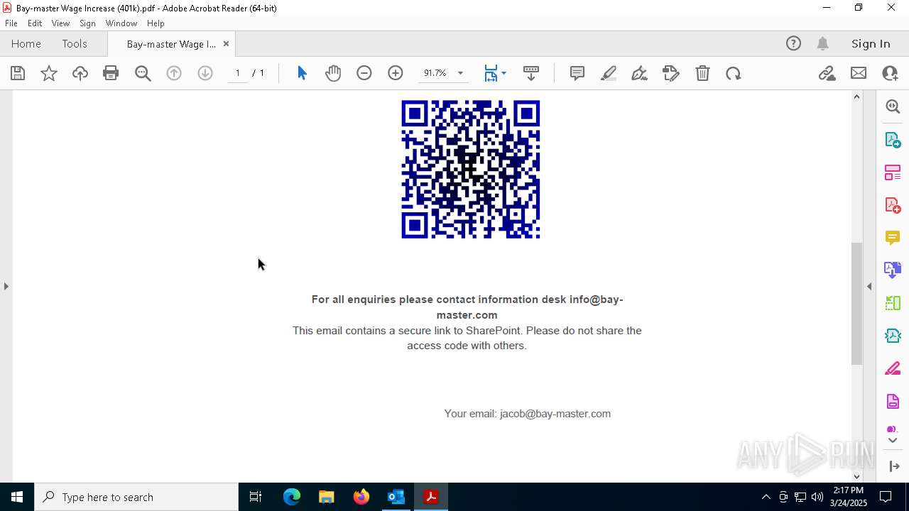Open the pink Fill & Sign tool
909x511 pixels.
893,369
